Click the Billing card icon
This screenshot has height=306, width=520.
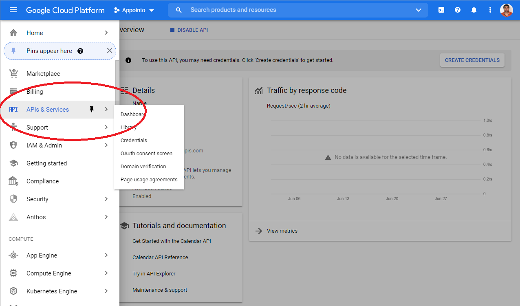point(13,92)
